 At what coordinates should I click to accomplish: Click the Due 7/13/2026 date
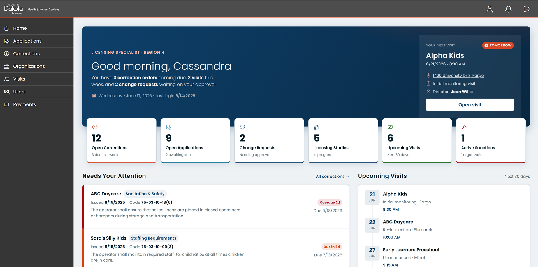pyautogui.click(x=328, y=255)
